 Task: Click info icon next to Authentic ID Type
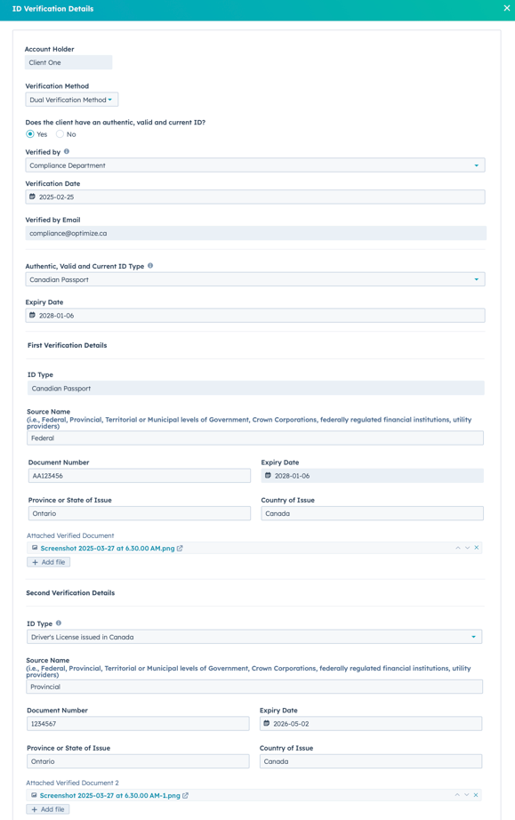[x=150, y=266]
